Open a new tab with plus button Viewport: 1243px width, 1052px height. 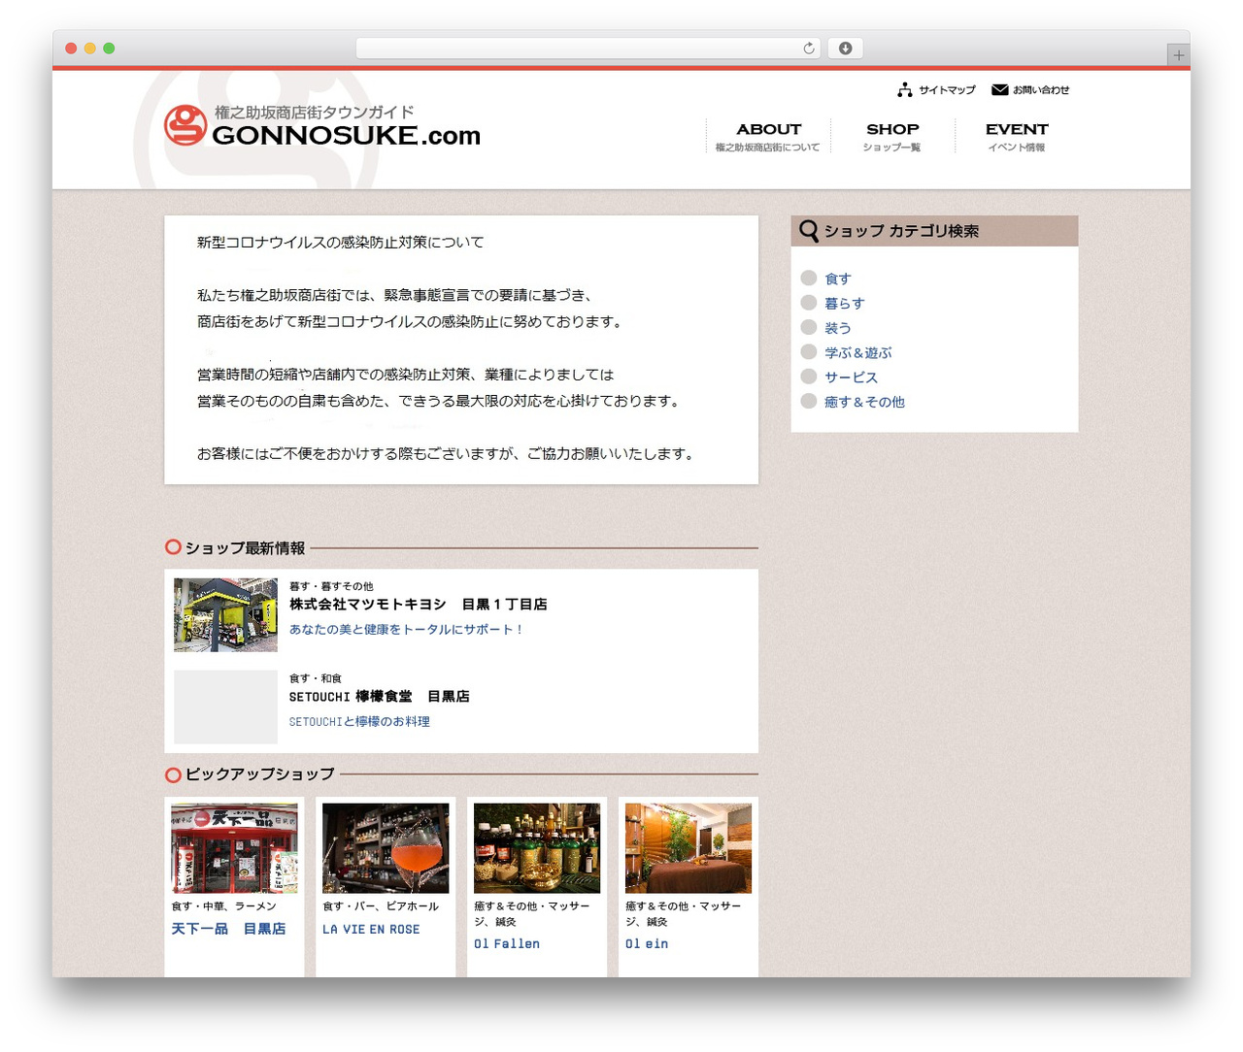pos(1178,55)
